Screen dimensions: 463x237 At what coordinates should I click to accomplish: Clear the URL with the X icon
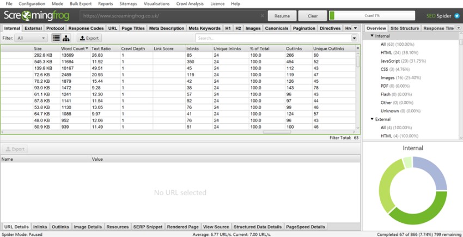pos(262,16)
